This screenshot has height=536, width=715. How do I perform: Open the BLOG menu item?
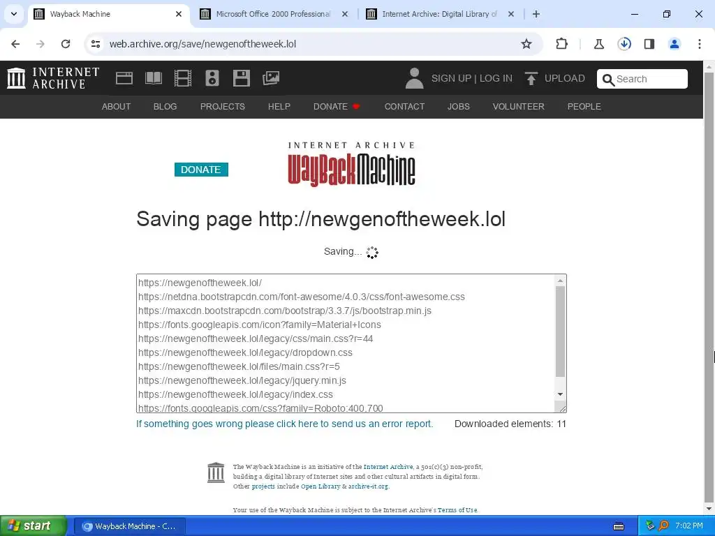(165, 107)
